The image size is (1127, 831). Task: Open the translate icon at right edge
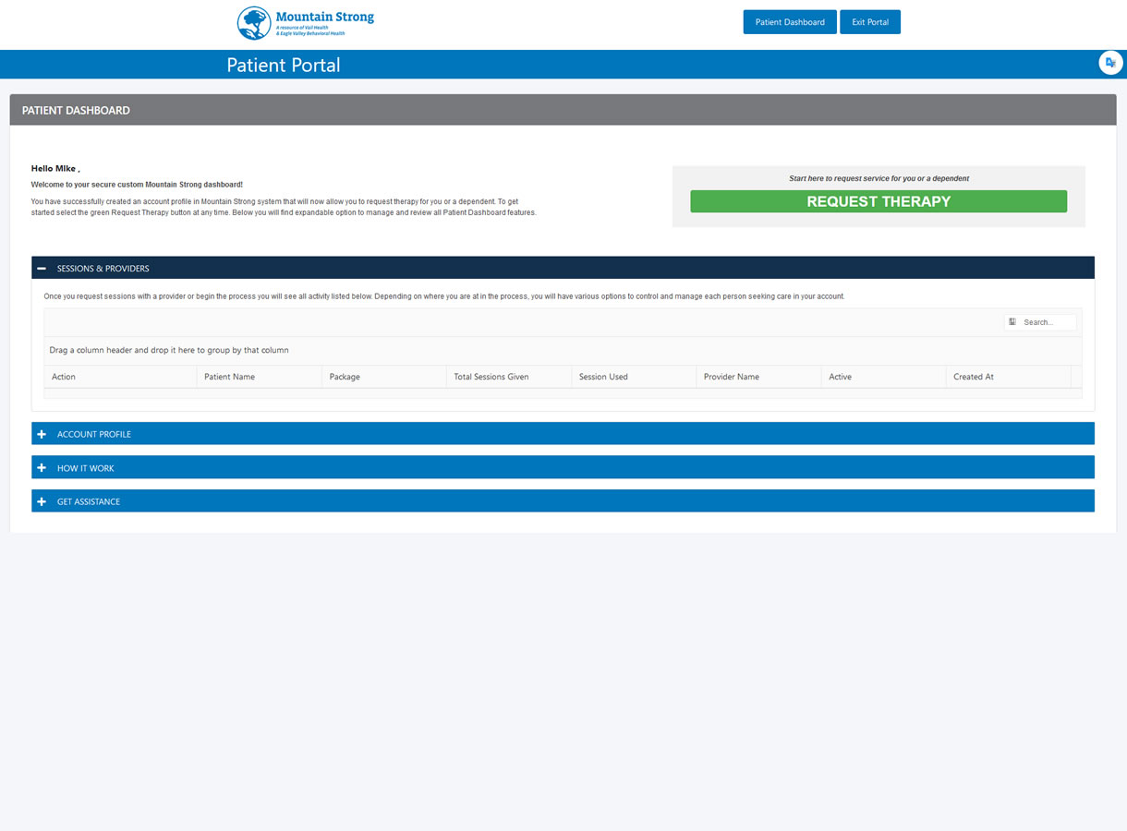pos(1109,63)
